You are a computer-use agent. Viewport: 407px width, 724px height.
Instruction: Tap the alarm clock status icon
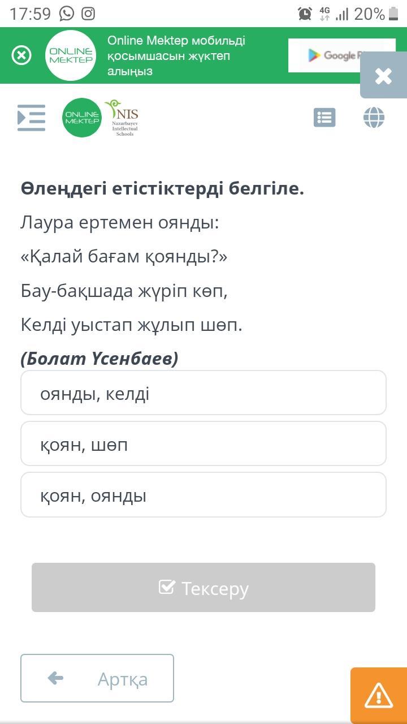tap(305, 14)
